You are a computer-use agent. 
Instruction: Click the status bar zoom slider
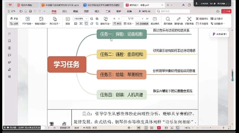[x=210, y=128]
